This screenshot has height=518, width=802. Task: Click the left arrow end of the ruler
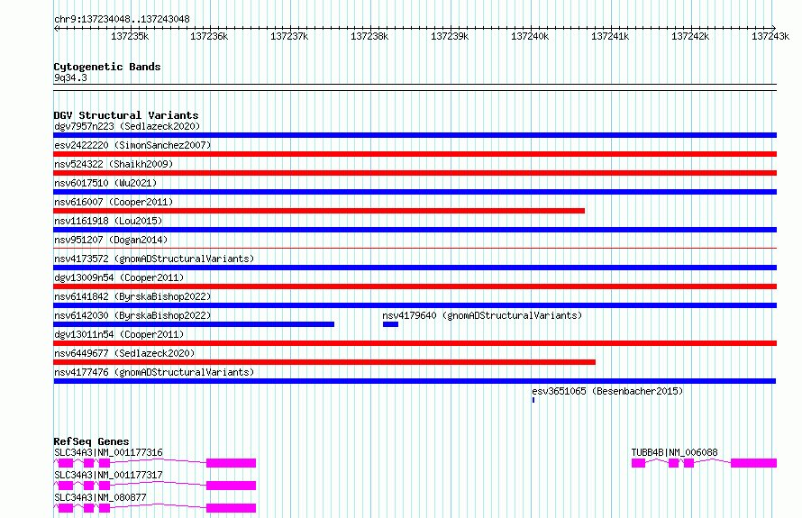[x=56, y=28]
